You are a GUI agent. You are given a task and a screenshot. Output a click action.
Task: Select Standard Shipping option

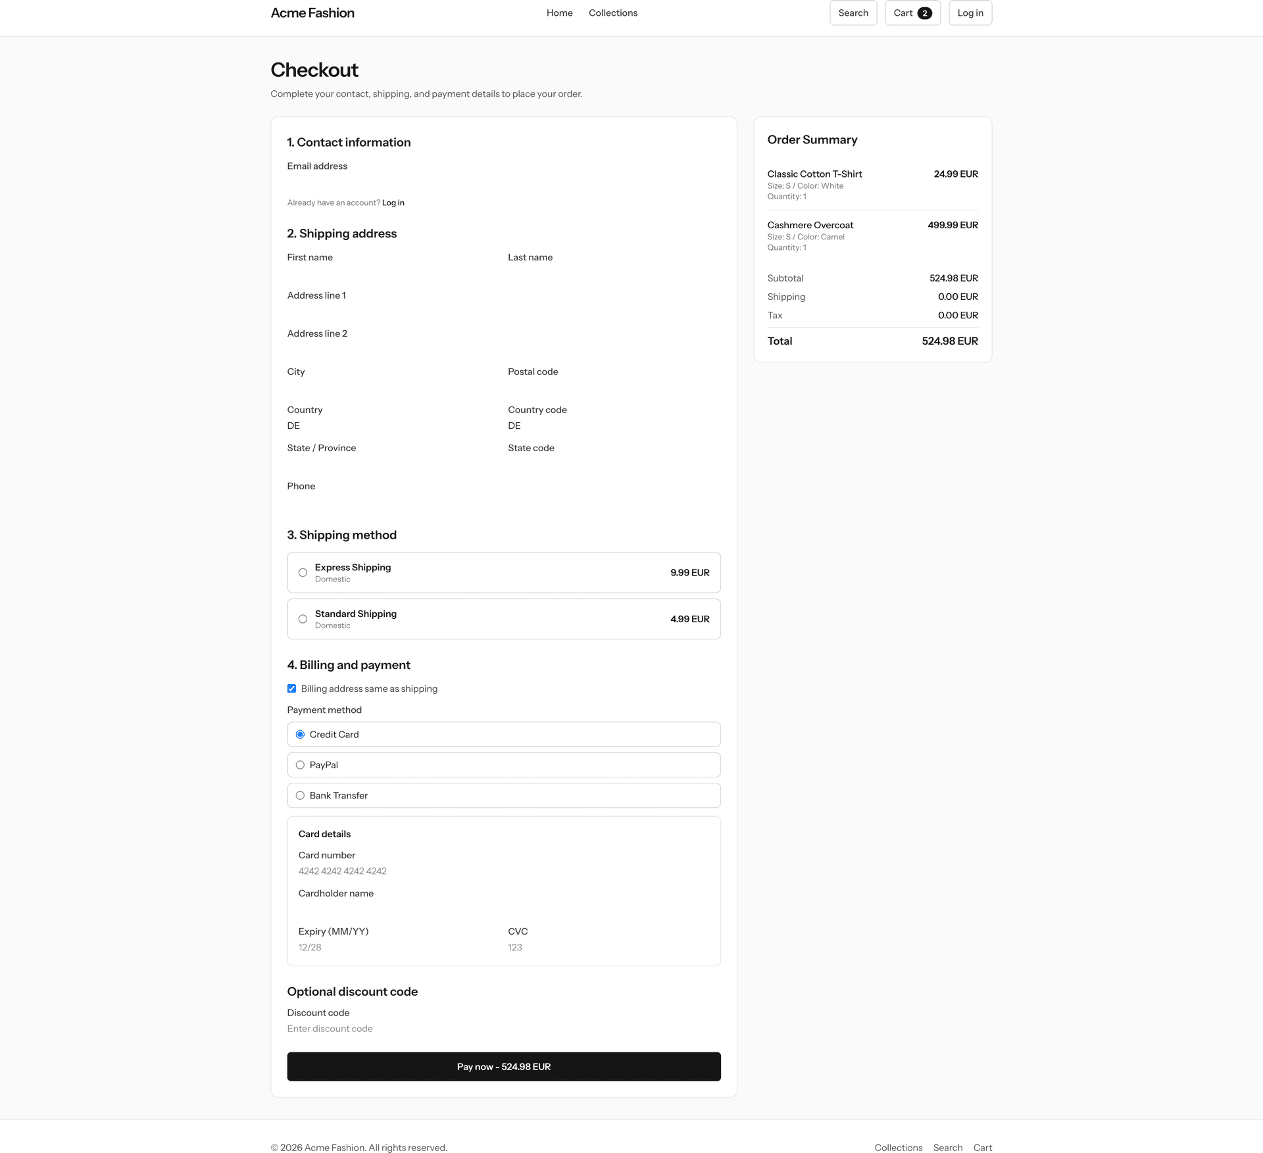tap(303, 619)
